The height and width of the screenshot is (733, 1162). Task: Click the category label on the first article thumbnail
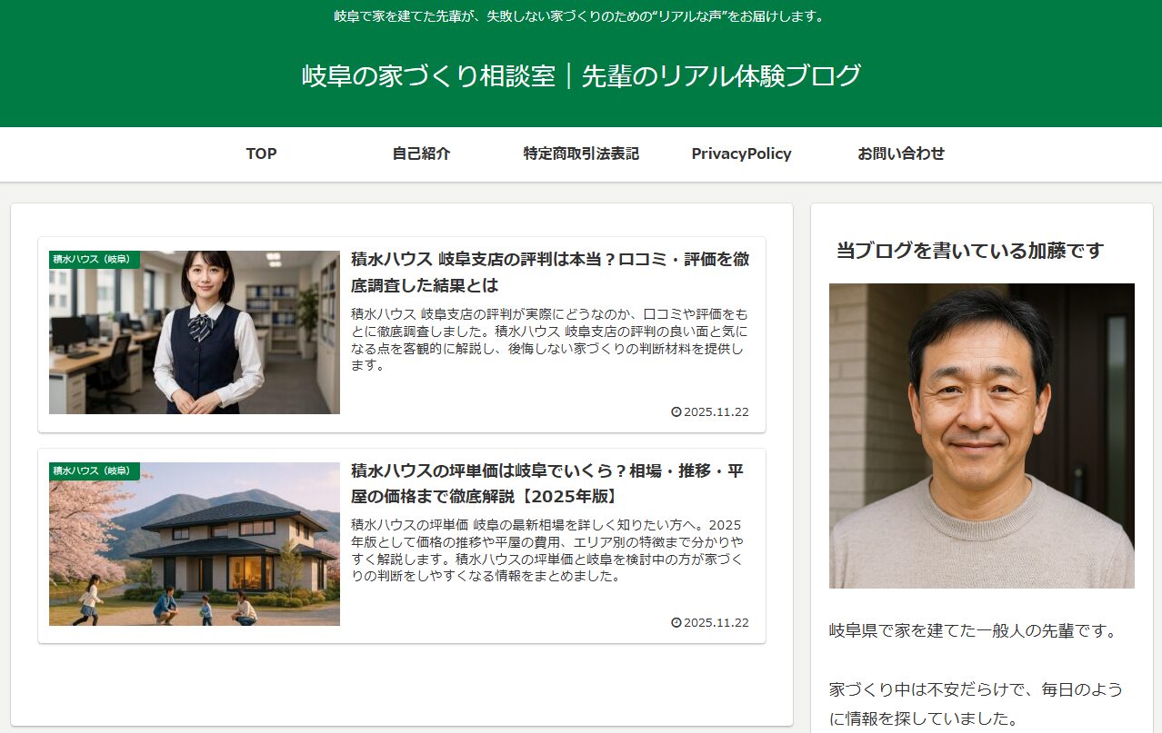tap(95, 260)
